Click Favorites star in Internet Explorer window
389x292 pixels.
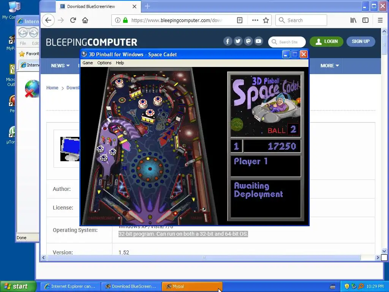click(22, 54)
